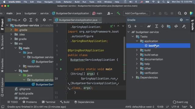Collapse the Tasks node in Gradle
Screen dimensions: 195x109
[133, 37]
